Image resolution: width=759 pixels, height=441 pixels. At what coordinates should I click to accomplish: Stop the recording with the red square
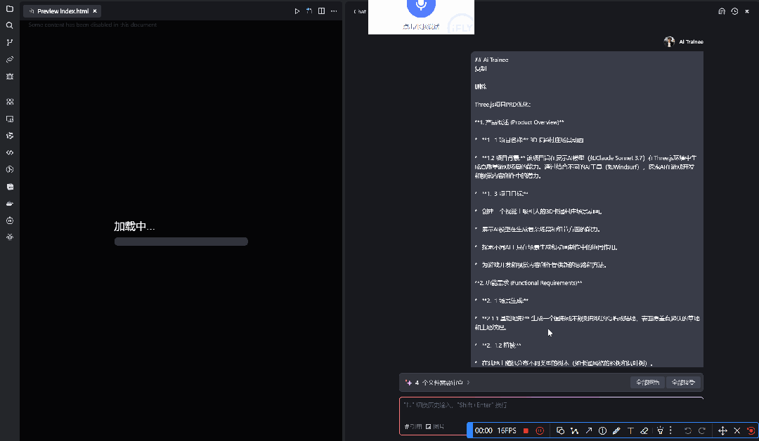click(x=526, y=430)
